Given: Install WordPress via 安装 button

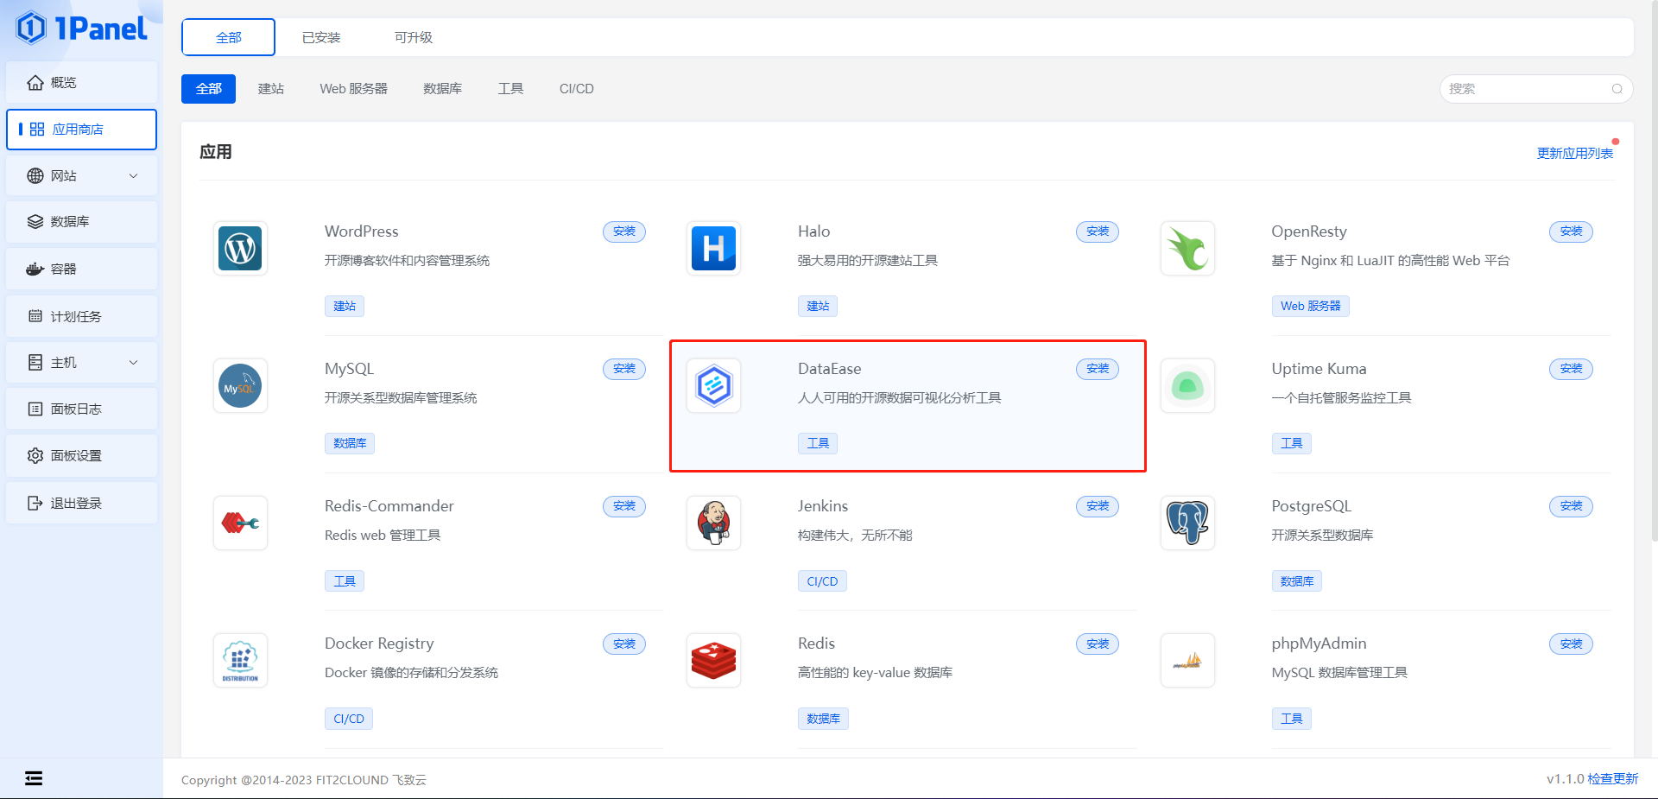Looking at the screenshot, I should 623,231.
